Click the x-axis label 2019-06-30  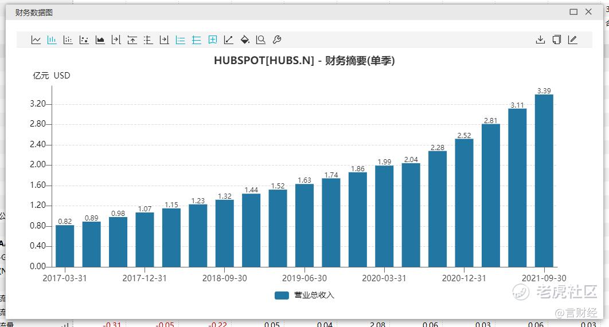pyautogui.click(x=304, y=278)
